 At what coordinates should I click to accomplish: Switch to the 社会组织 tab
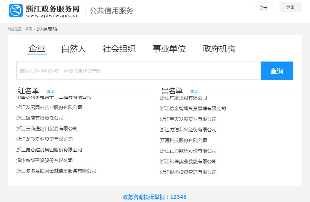(119, 49)
